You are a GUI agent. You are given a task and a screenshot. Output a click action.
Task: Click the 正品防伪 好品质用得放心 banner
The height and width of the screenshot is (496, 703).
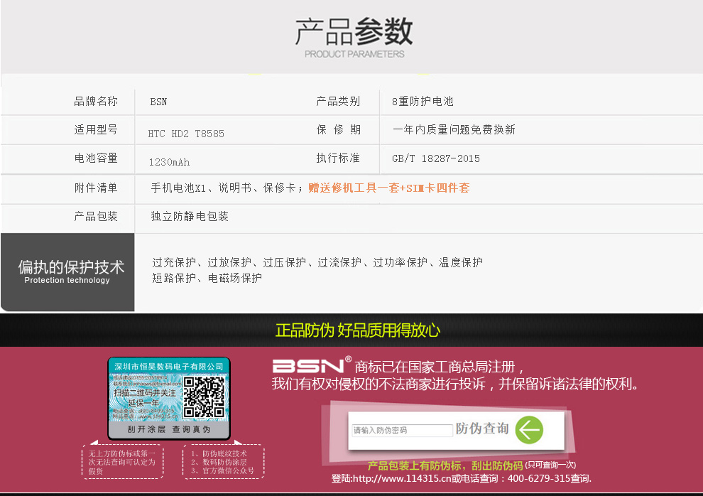click(357, 330)
